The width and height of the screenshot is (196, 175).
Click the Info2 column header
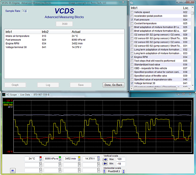click(56, 32)
